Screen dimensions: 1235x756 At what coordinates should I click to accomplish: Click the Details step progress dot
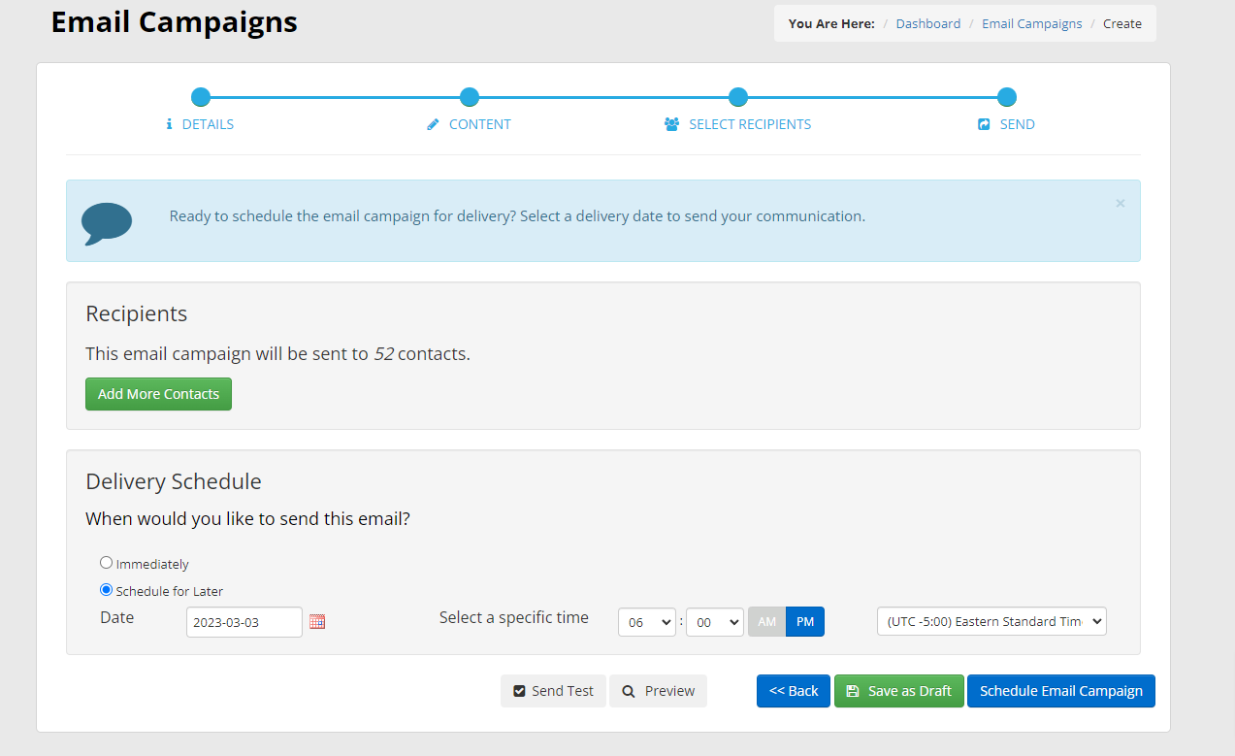[201, 97]
